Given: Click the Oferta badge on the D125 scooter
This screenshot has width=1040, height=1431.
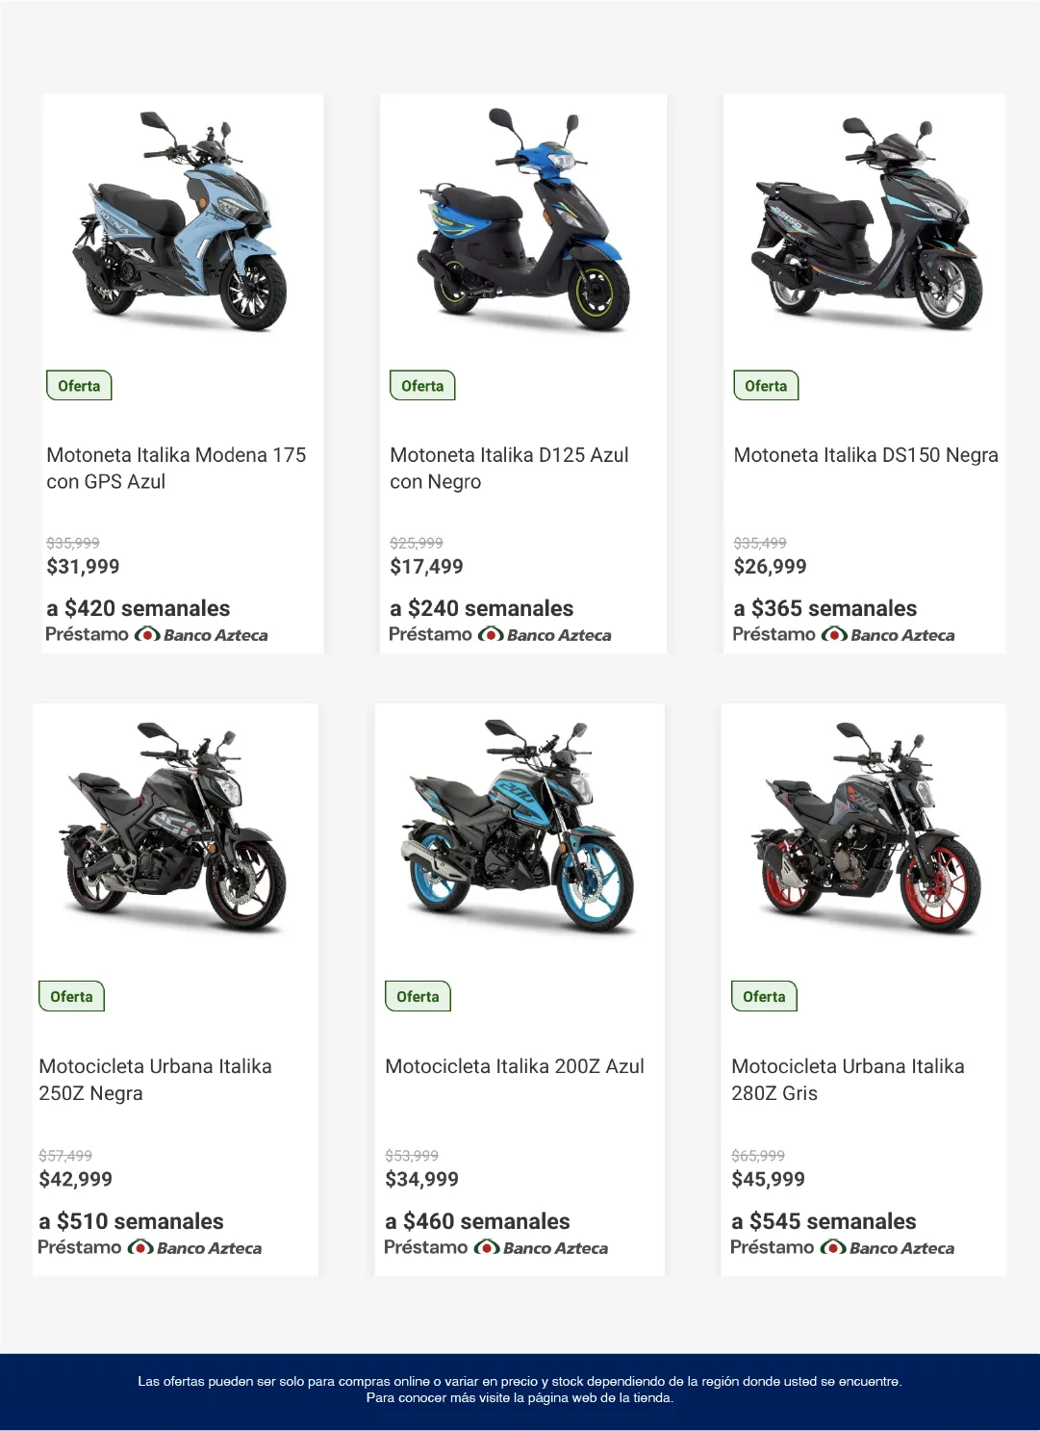Looking at the screenshot, I should point(422,386).
